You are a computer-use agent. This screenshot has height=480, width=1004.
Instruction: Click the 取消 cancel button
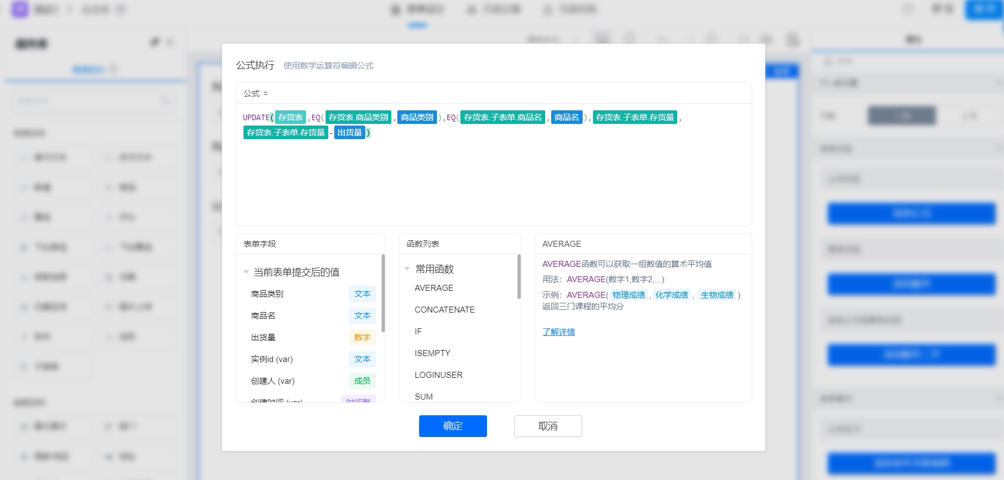click(x=548, y=426)
